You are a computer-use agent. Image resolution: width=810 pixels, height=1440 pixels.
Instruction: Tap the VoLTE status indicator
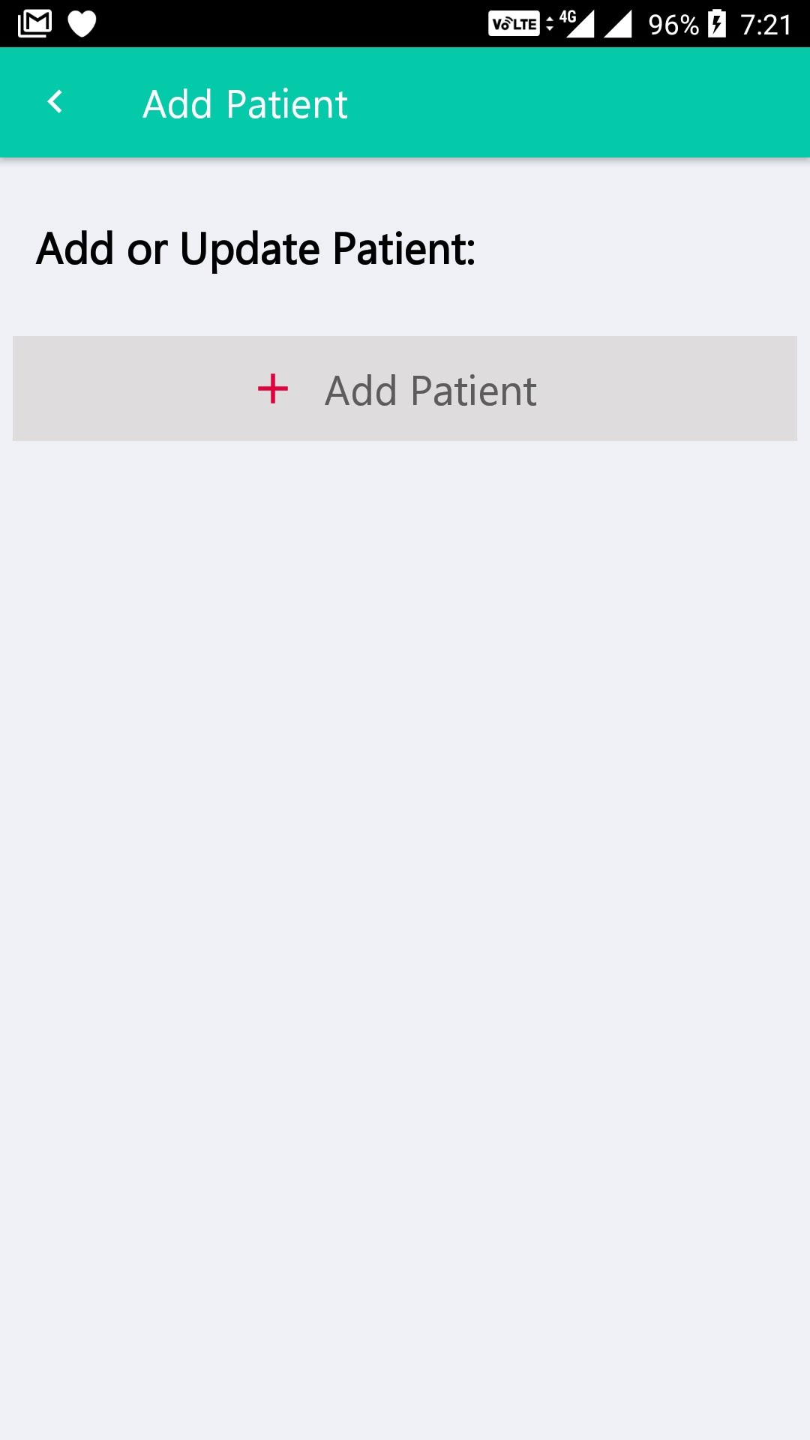pyautogui.click(x=514, y=24)
